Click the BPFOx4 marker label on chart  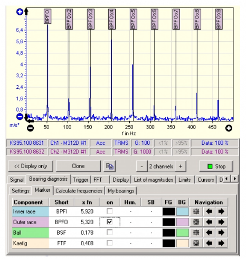(112, 19)
